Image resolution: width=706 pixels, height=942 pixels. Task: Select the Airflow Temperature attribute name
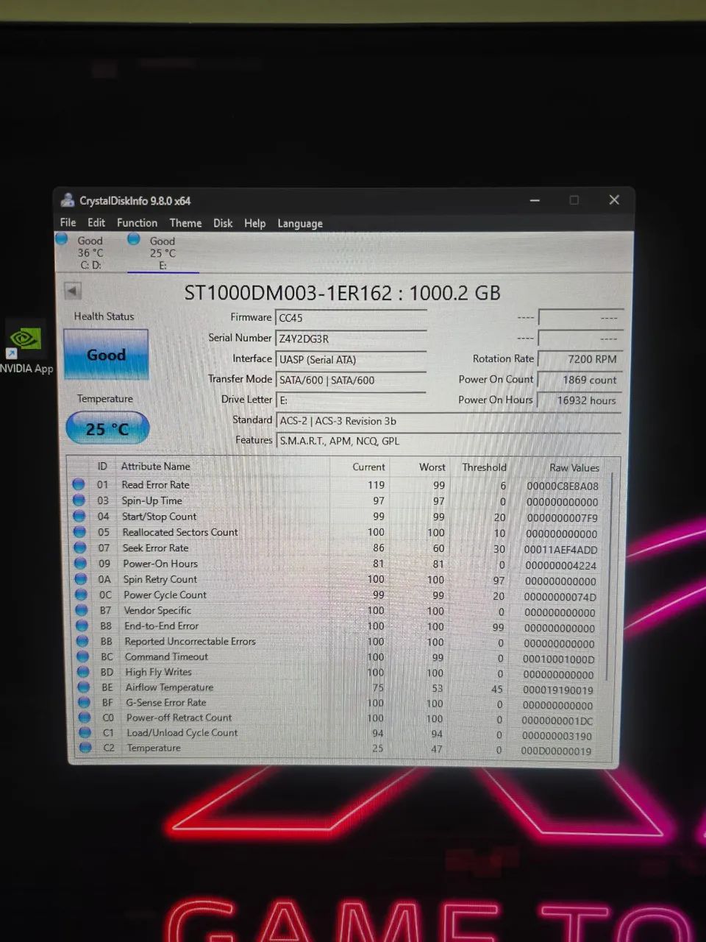169,687
